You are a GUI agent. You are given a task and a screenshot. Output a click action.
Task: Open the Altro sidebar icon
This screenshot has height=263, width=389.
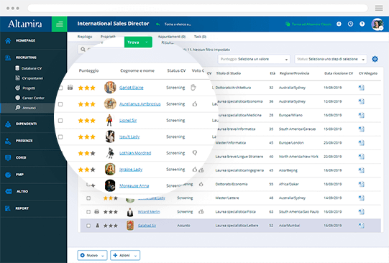tap(9, 191)
